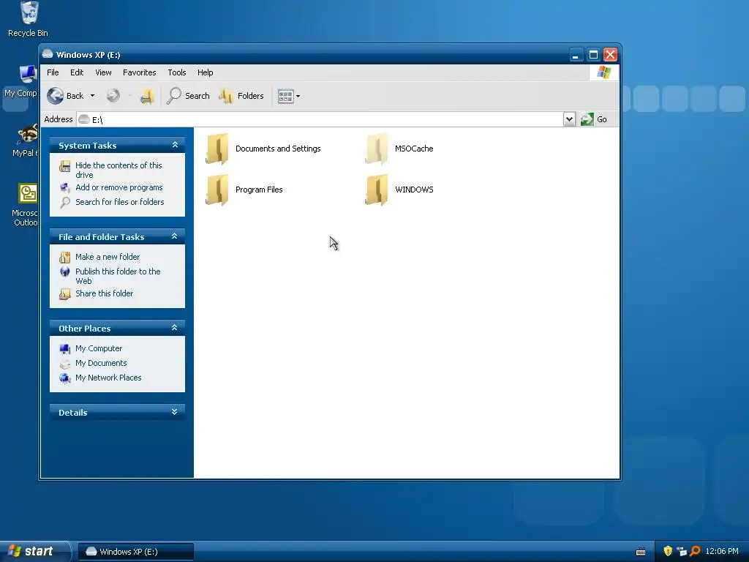
Task: Click the Hide contents drive icon in System Tasks
Action: click(x=65, y=166)
